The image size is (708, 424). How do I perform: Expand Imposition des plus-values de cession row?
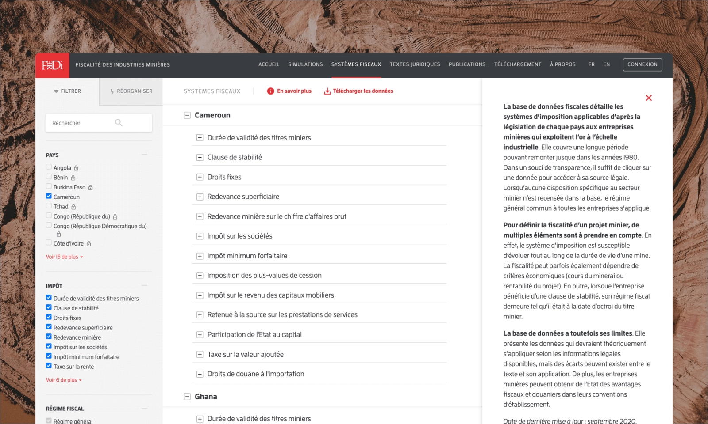(x=200, y=276)
